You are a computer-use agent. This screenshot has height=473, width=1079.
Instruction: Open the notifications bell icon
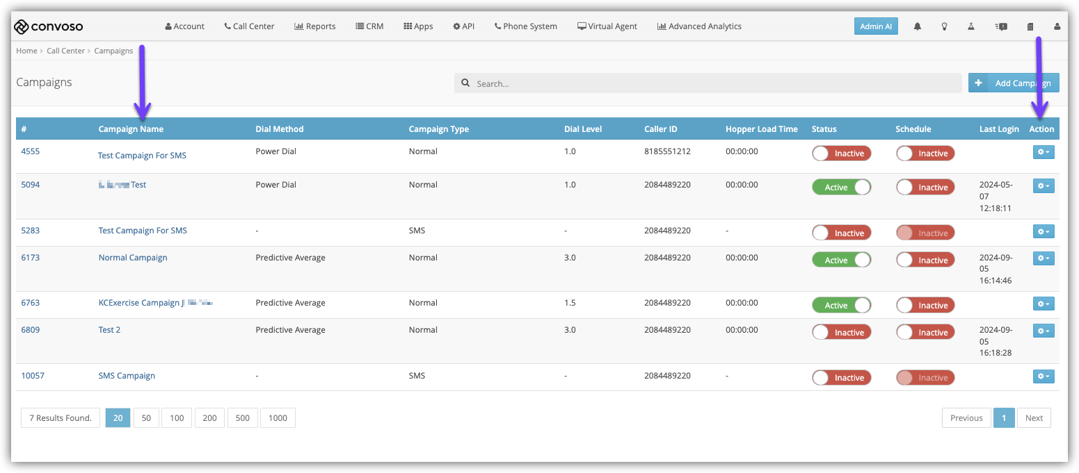[918, 26]
